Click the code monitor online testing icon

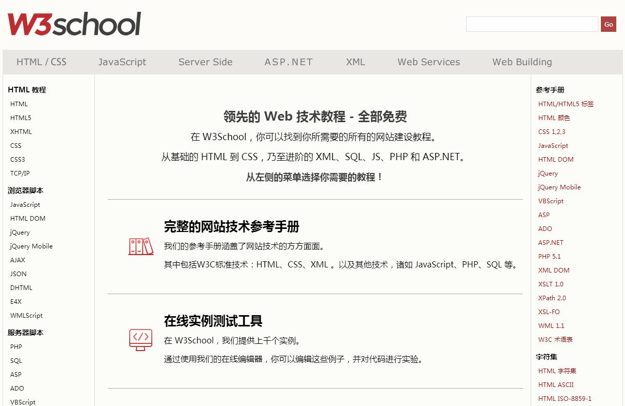(x=140, y=340)
